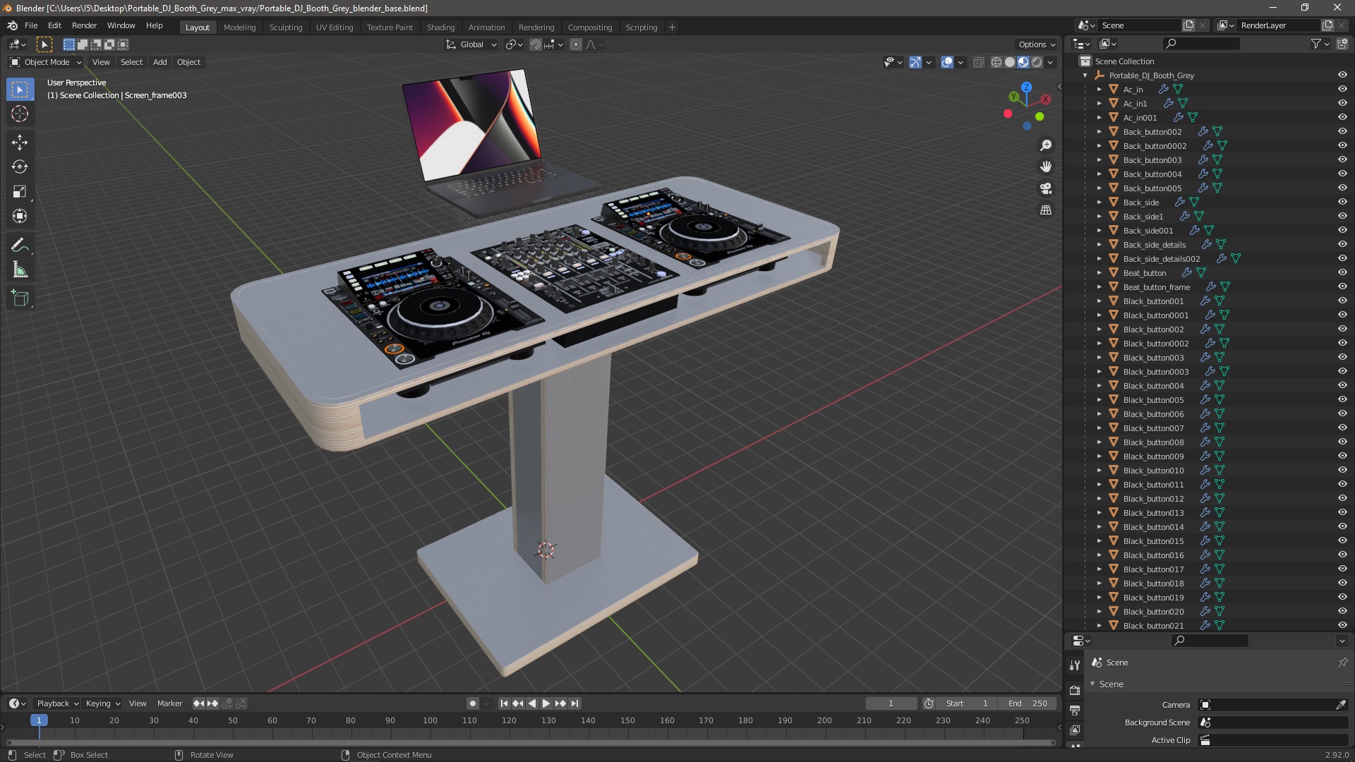
Task: Open the Add menu in viewport header
Action: click(x=160, y=62)
